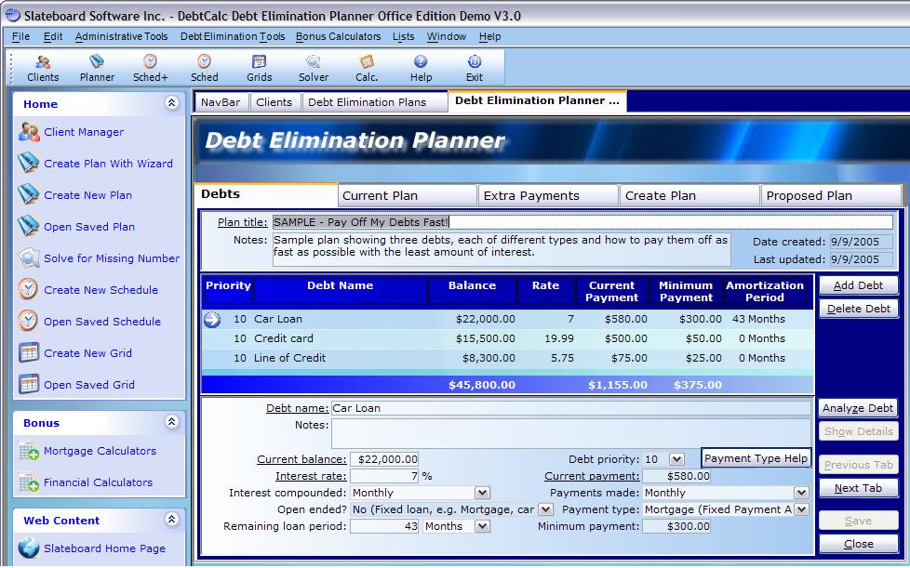Screen dimensions: 910x568
Task: Click the Add Debt button
Action: (858, 285)
